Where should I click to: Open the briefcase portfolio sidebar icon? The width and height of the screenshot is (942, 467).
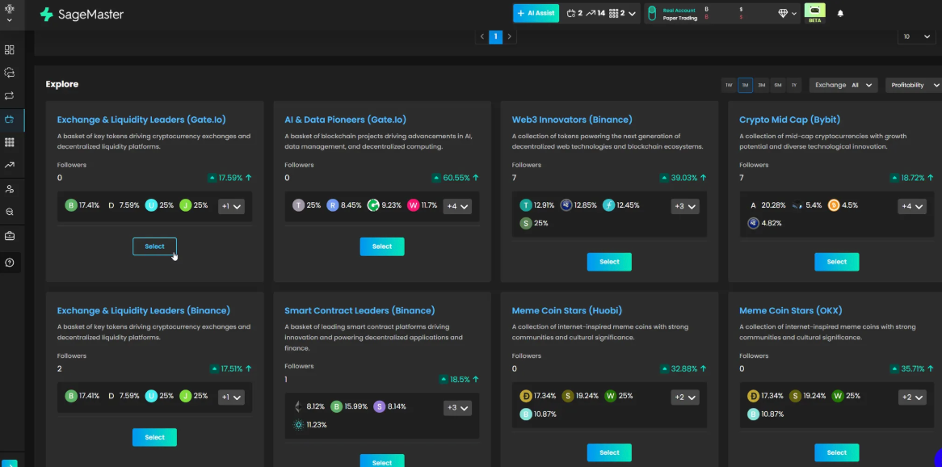pos(9,236)
